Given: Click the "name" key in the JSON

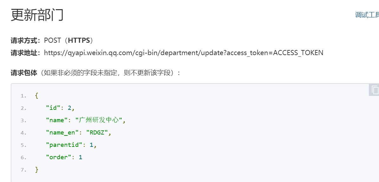Looking at the screenshot, I should click(57, 120).
